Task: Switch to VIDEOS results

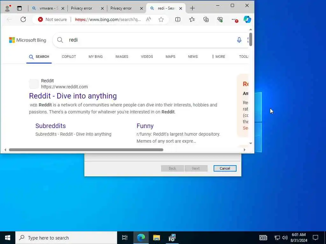Action: click(x=147, y=57)
